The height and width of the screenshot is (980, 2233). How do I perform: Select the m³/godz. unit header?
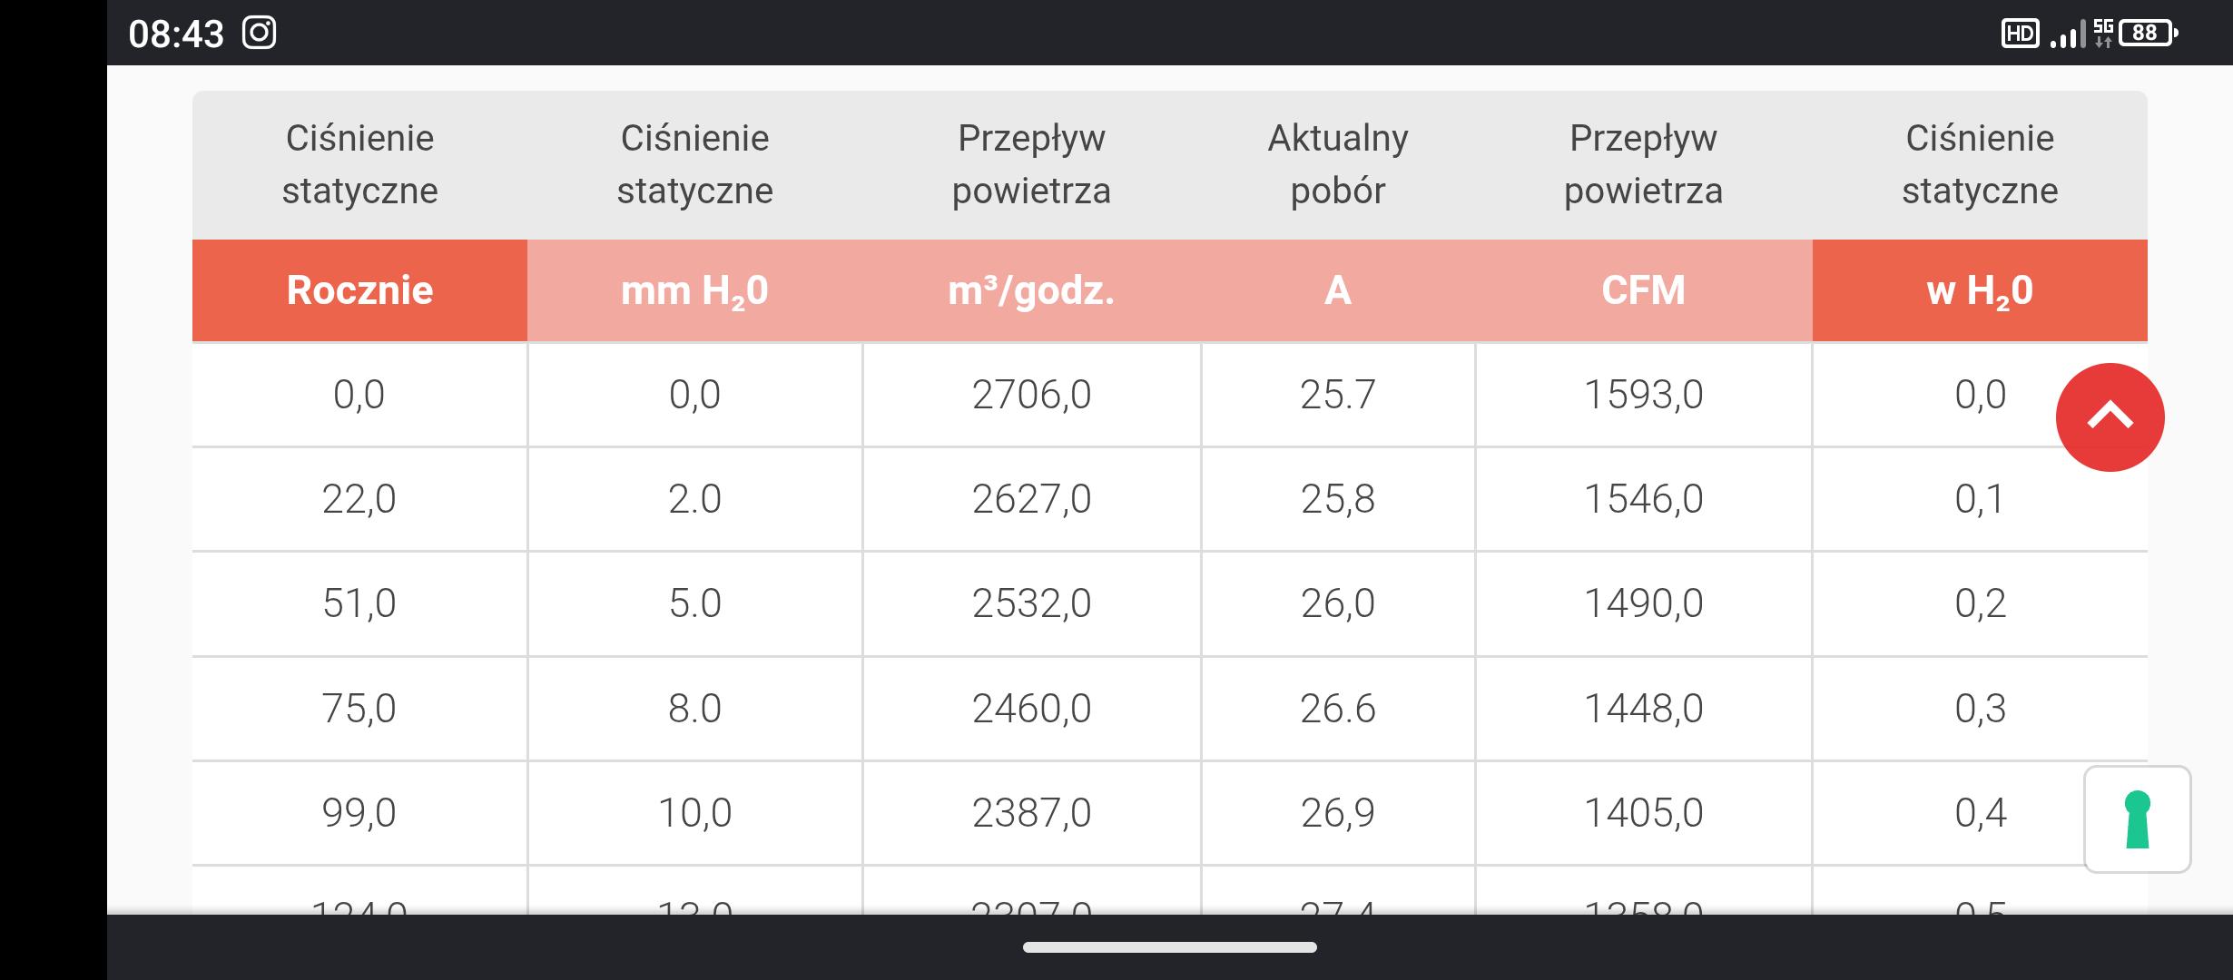1031,290
